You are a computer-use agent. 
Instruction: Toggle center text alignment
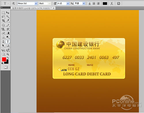click(94, 3)
